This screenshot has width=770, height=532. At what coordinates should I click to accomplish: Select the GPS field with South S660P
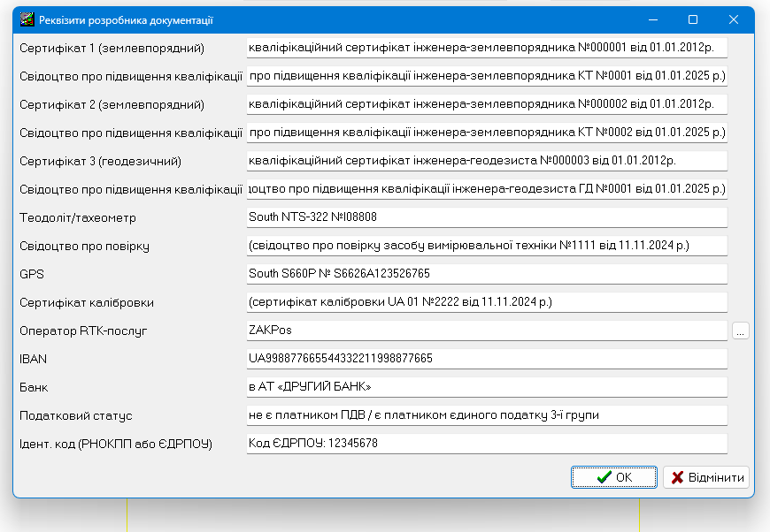(x=486, y=274)
